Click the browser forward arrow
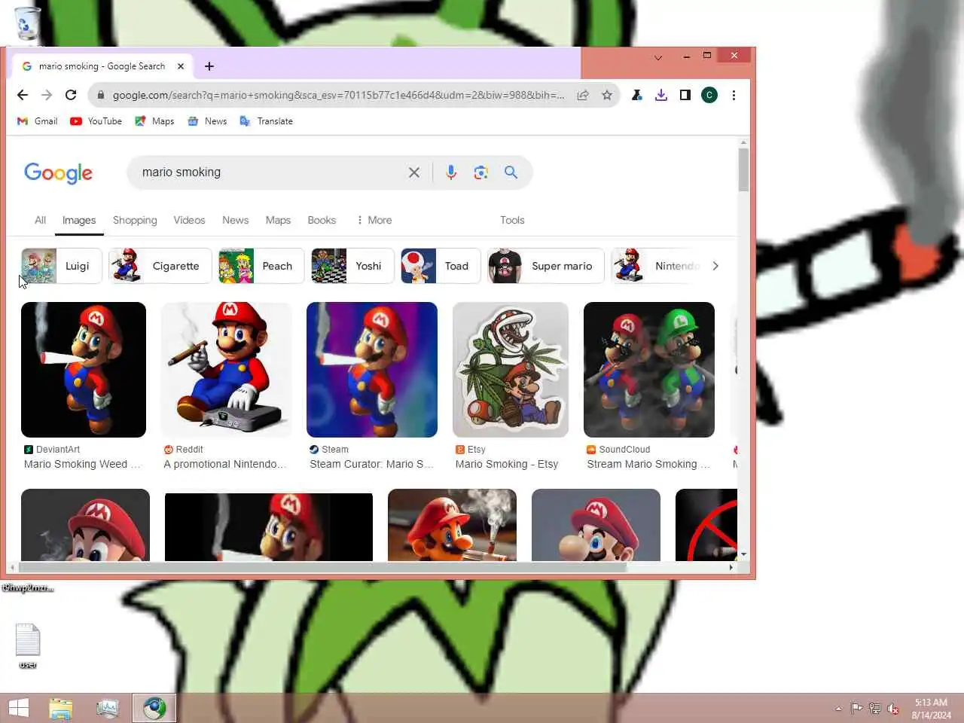964x723 pixels. (47, 95)
